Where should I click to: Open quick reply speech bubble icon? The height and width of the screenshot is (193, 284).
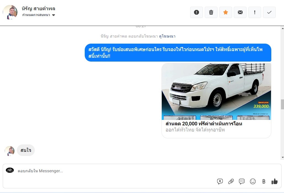point(242,181)
